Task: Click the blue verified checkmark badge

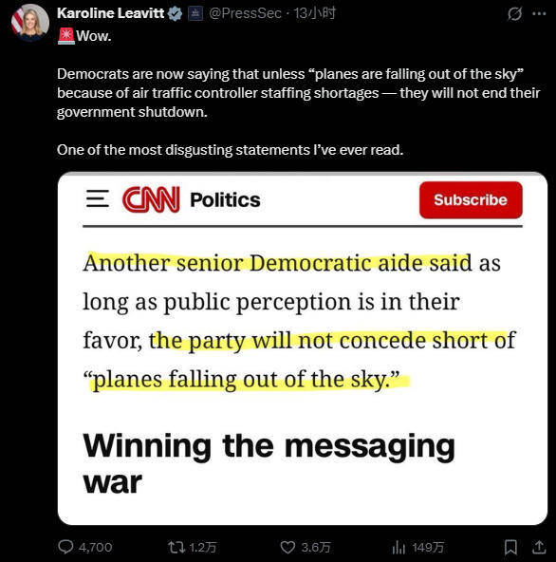Action: coord(175,13)
